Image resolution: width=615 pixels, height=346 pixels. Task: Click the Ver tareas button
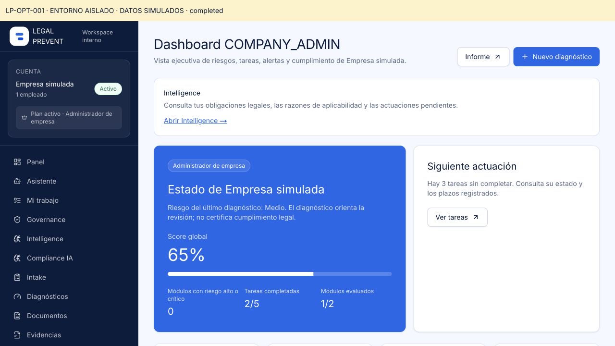tap(457, 217)
